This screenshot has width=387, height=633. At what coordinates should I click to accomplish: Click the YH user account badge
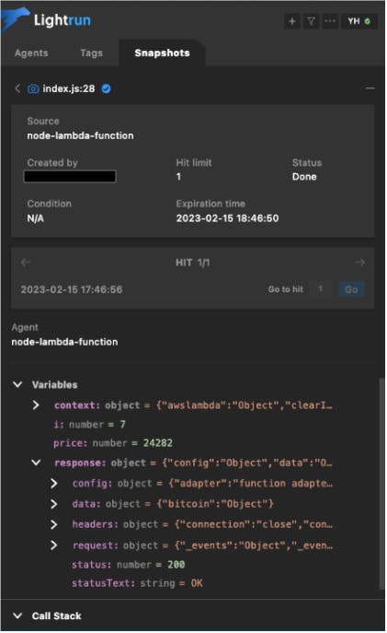[359, 21]
